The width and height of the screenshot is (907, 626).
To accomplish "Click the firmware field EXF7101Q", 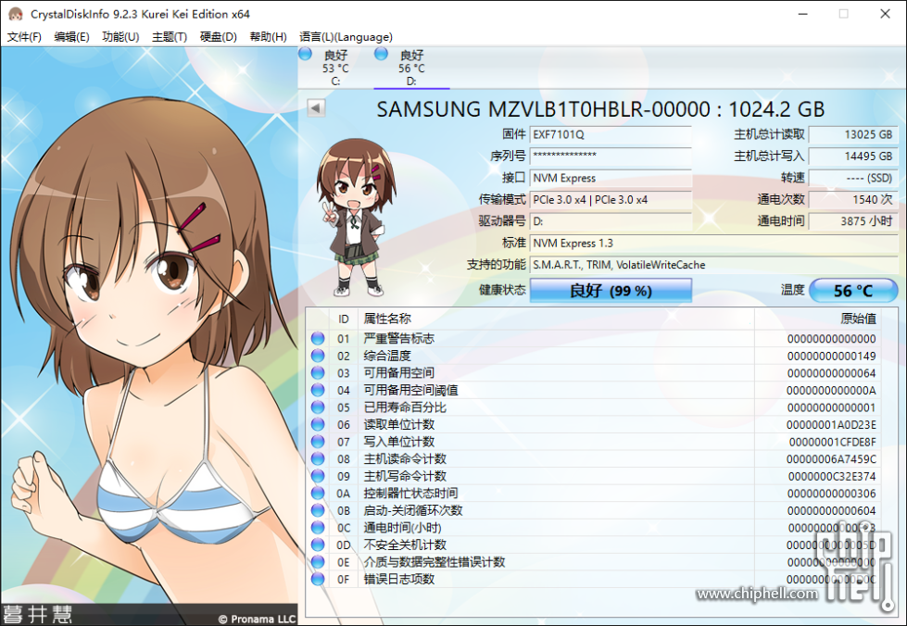I will pyautogui.click(x=611, y=134).
